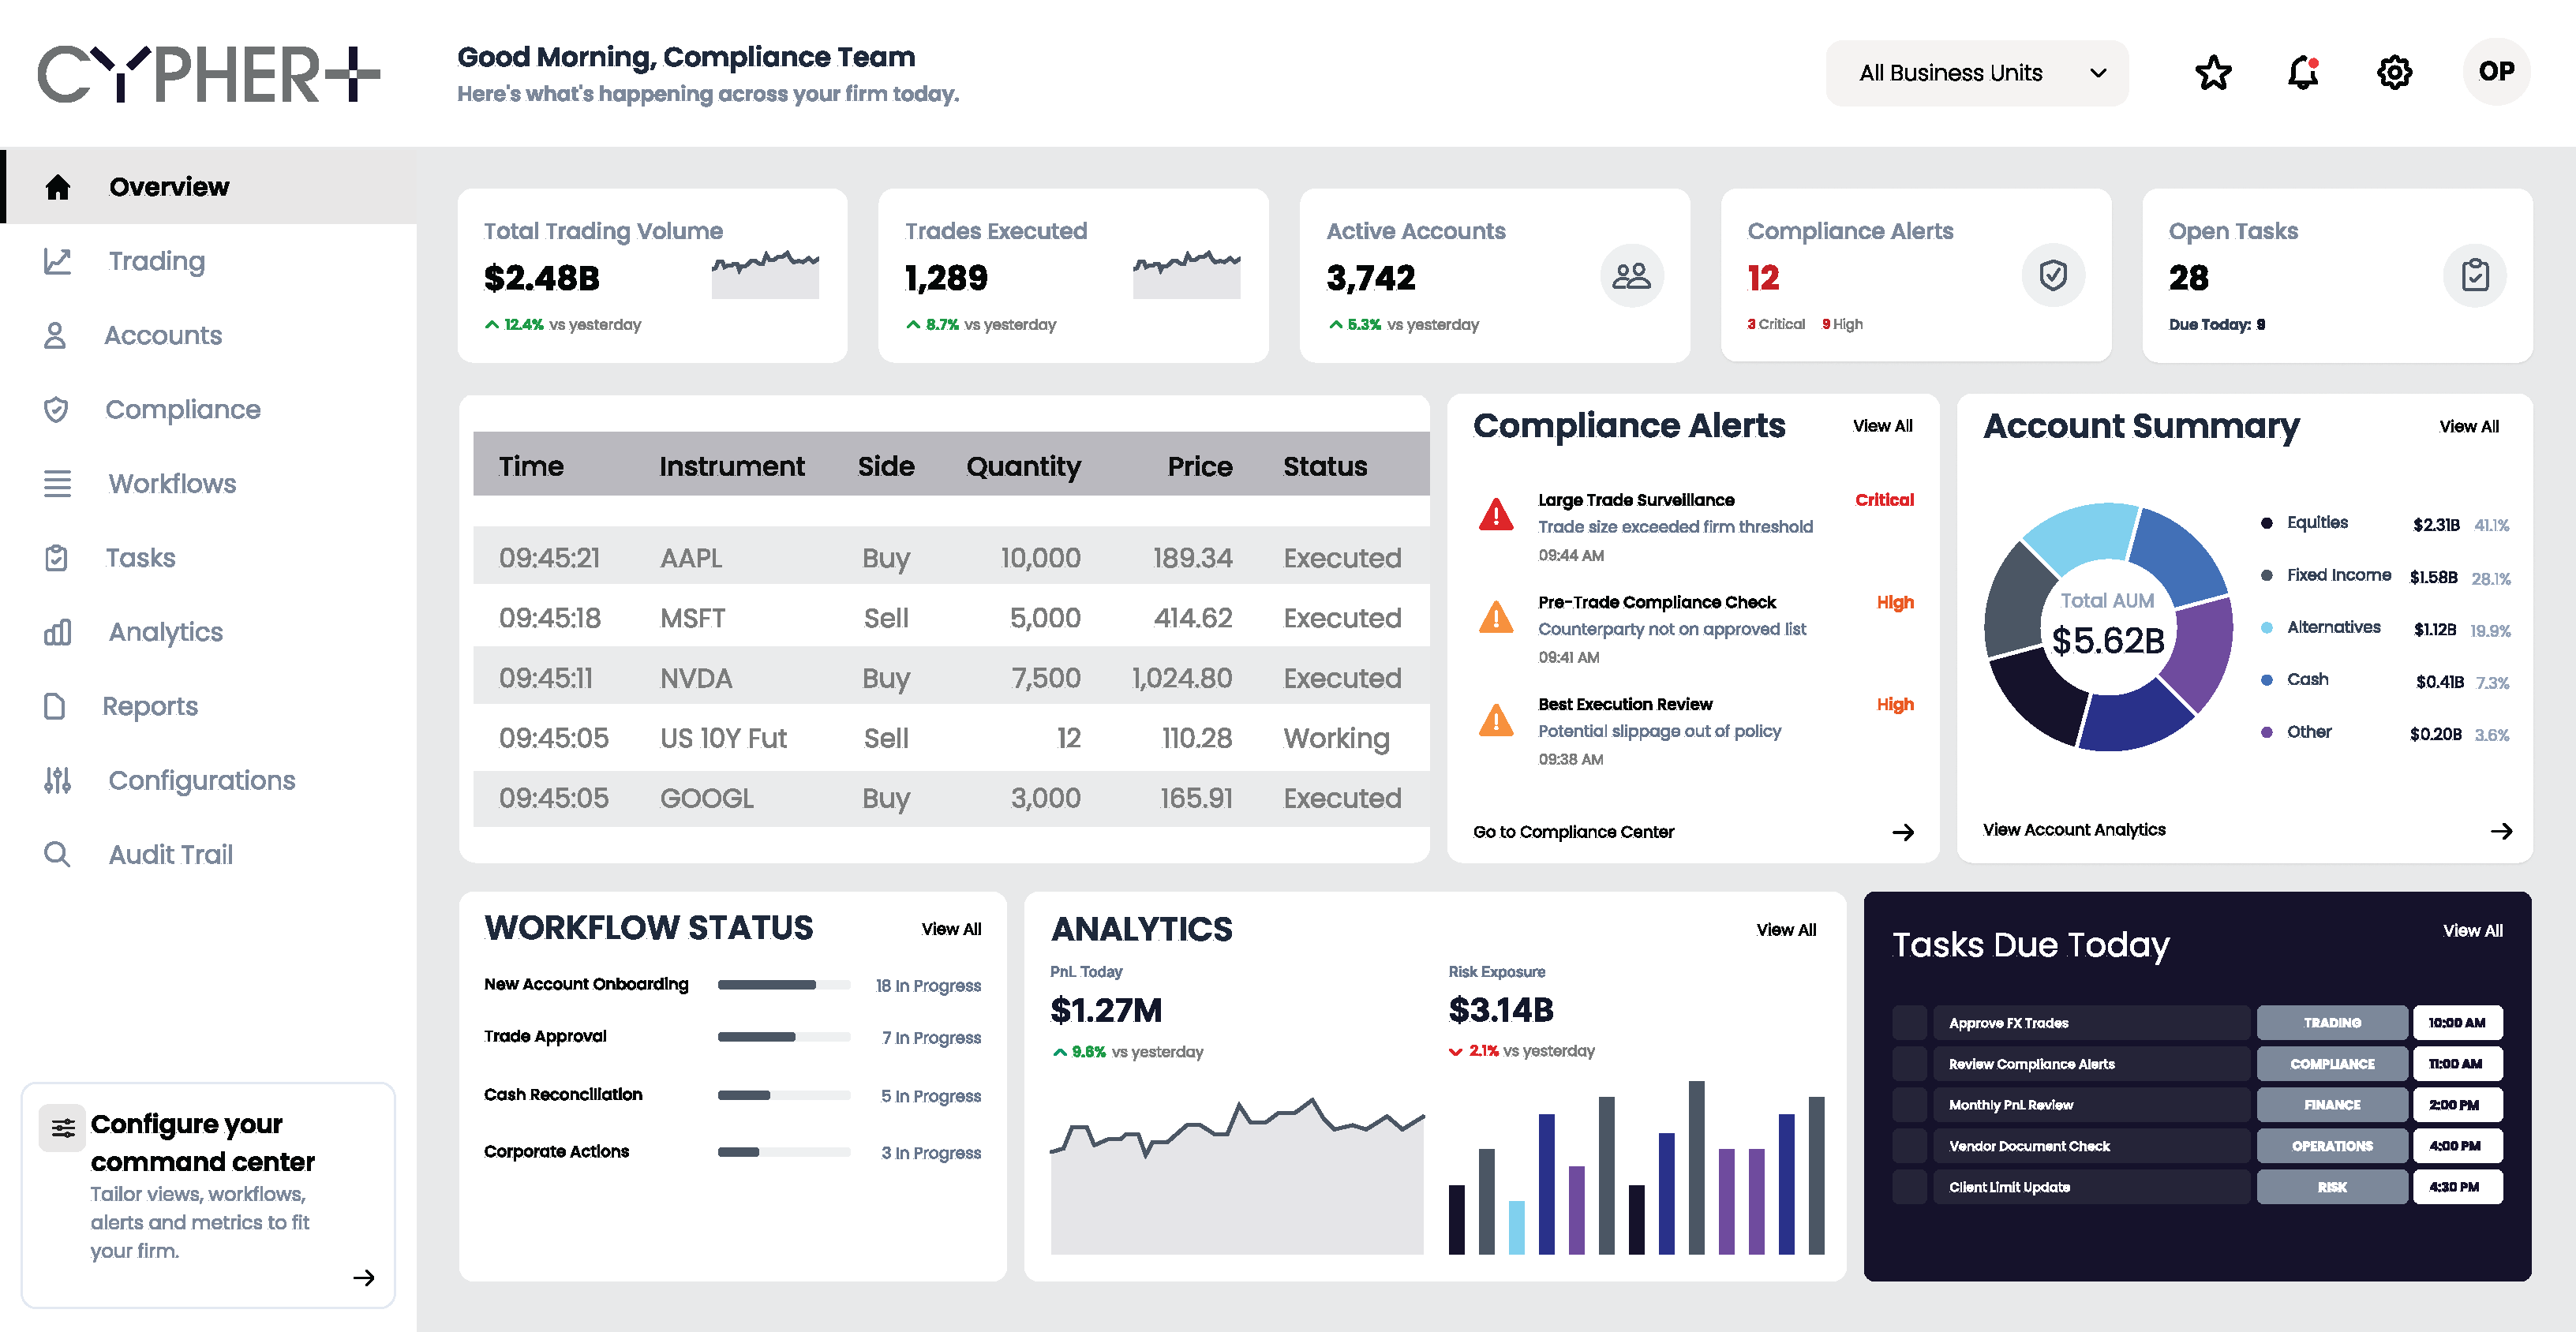Click the Large Trade Surveillance red warning icon
This screenshot has width=2576, height=1332.
tap(1496, 514)
